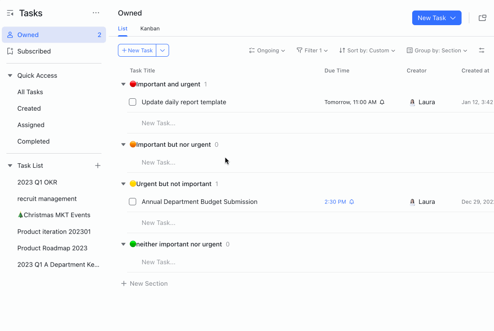Viewport: 494px width, 331px height.
Task: Collapse the Tasks sidebar icon
Action: coord(10,13)
